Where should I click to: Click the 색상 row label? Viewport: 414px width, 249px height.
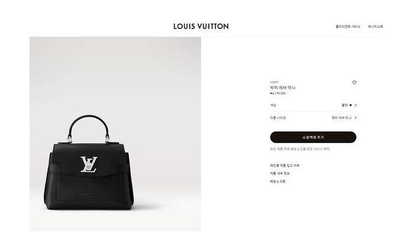(273, 105)
